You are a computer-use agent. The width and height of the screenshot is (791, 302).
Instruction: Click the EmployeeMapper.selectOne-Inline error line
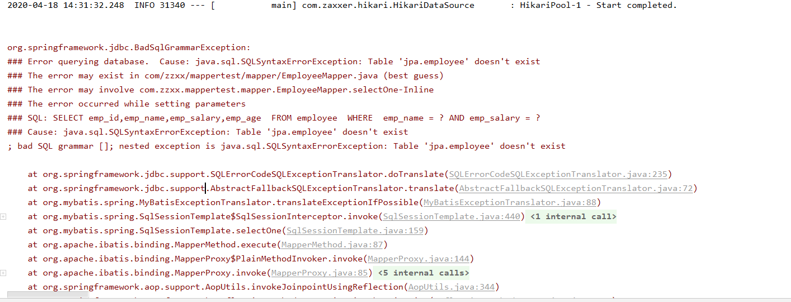click(x=220, y=90)
